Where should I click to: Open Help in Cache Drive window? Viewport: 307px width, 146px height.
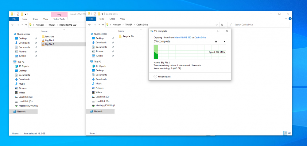point(290,19)
